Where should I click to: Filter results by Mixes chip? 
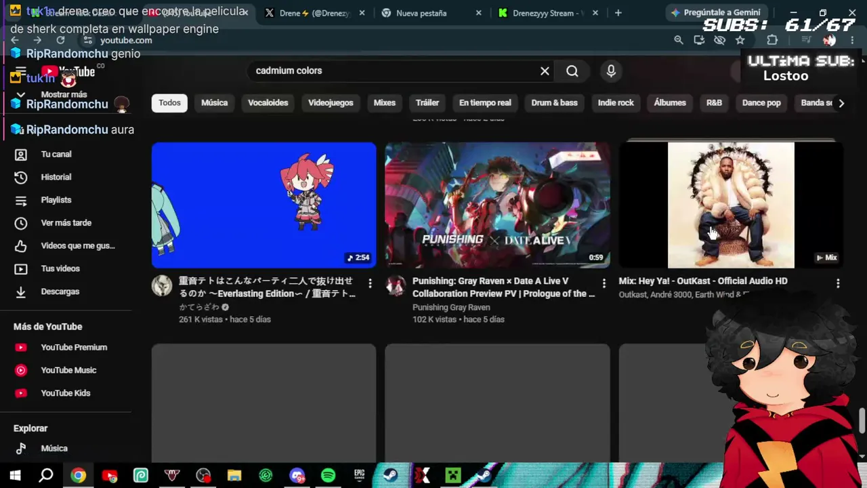(x=385, y=103)
